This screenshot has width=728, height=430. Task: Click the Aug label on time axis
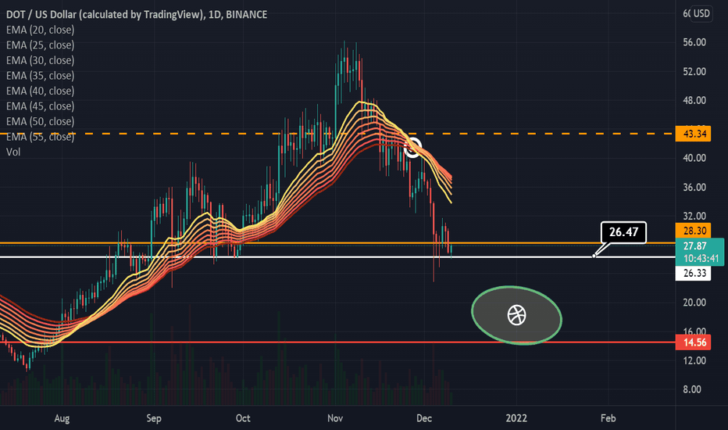(x=62, y=418)
